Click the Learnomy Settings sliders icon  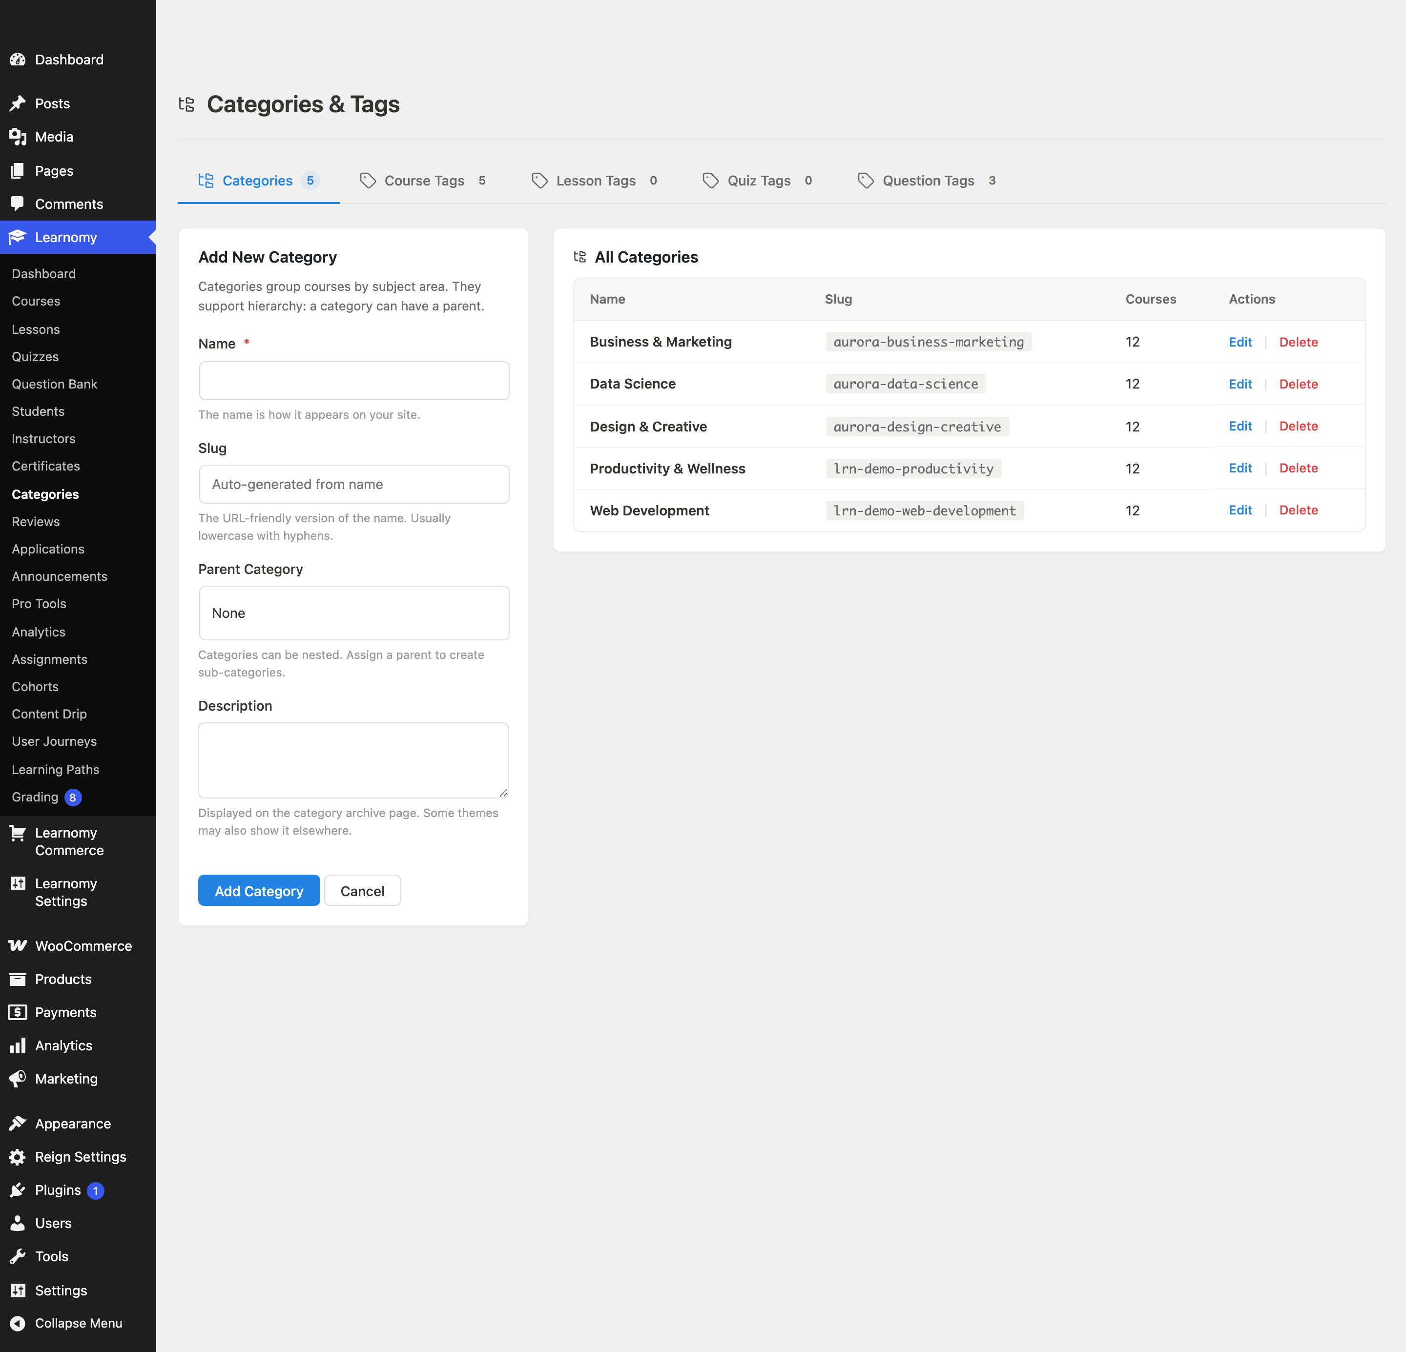[17, 883]
